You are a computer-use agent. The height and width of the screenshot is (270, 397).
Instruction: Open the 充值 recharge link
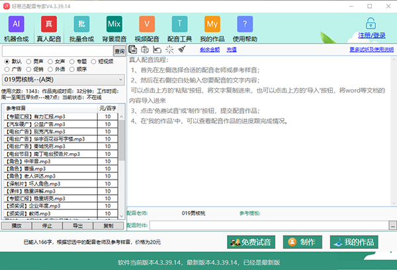[x=232, y=50]
